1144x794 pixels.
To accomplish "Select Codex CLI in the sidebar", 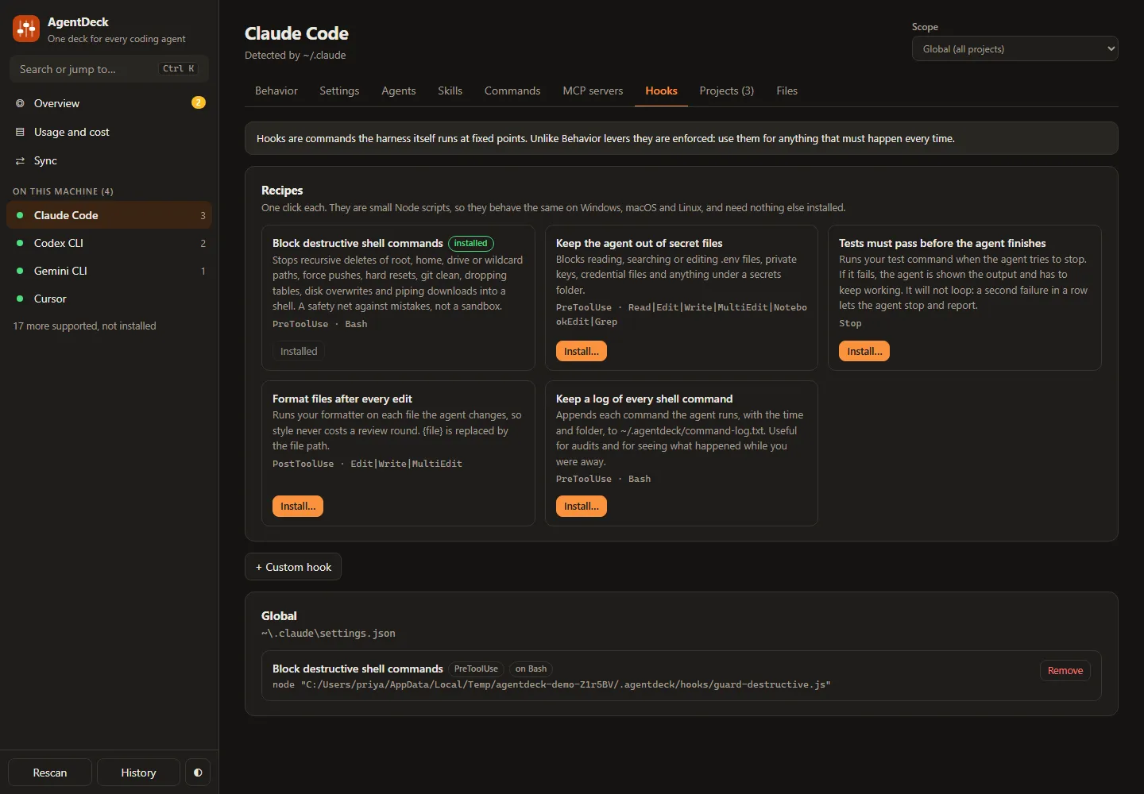I will (109, 243).
